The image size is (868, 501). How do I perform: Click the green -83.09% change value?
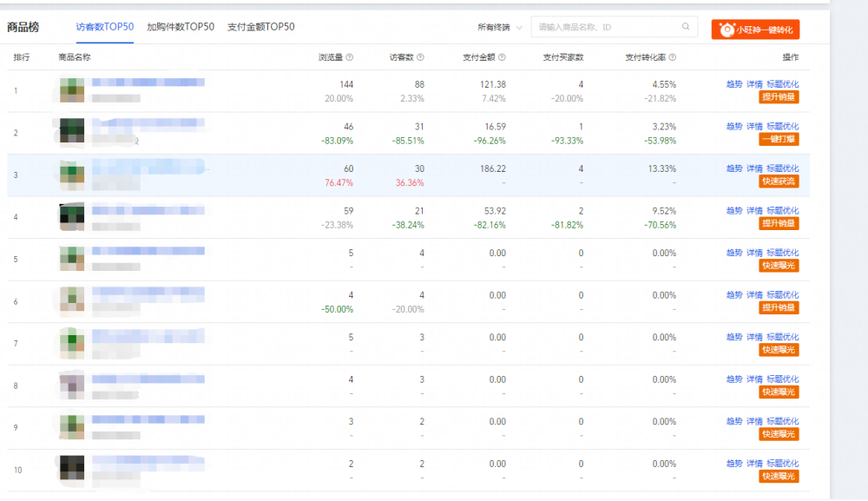point(337,141)
